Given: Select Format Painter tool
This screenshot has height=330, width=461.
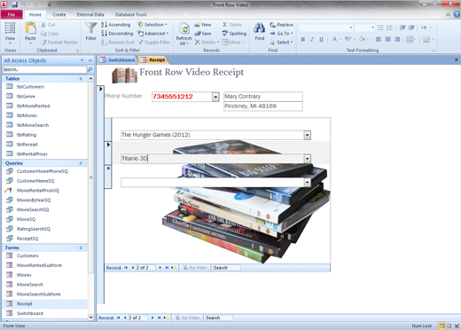Looking at the screenshot, I should (x=59, y=43).
